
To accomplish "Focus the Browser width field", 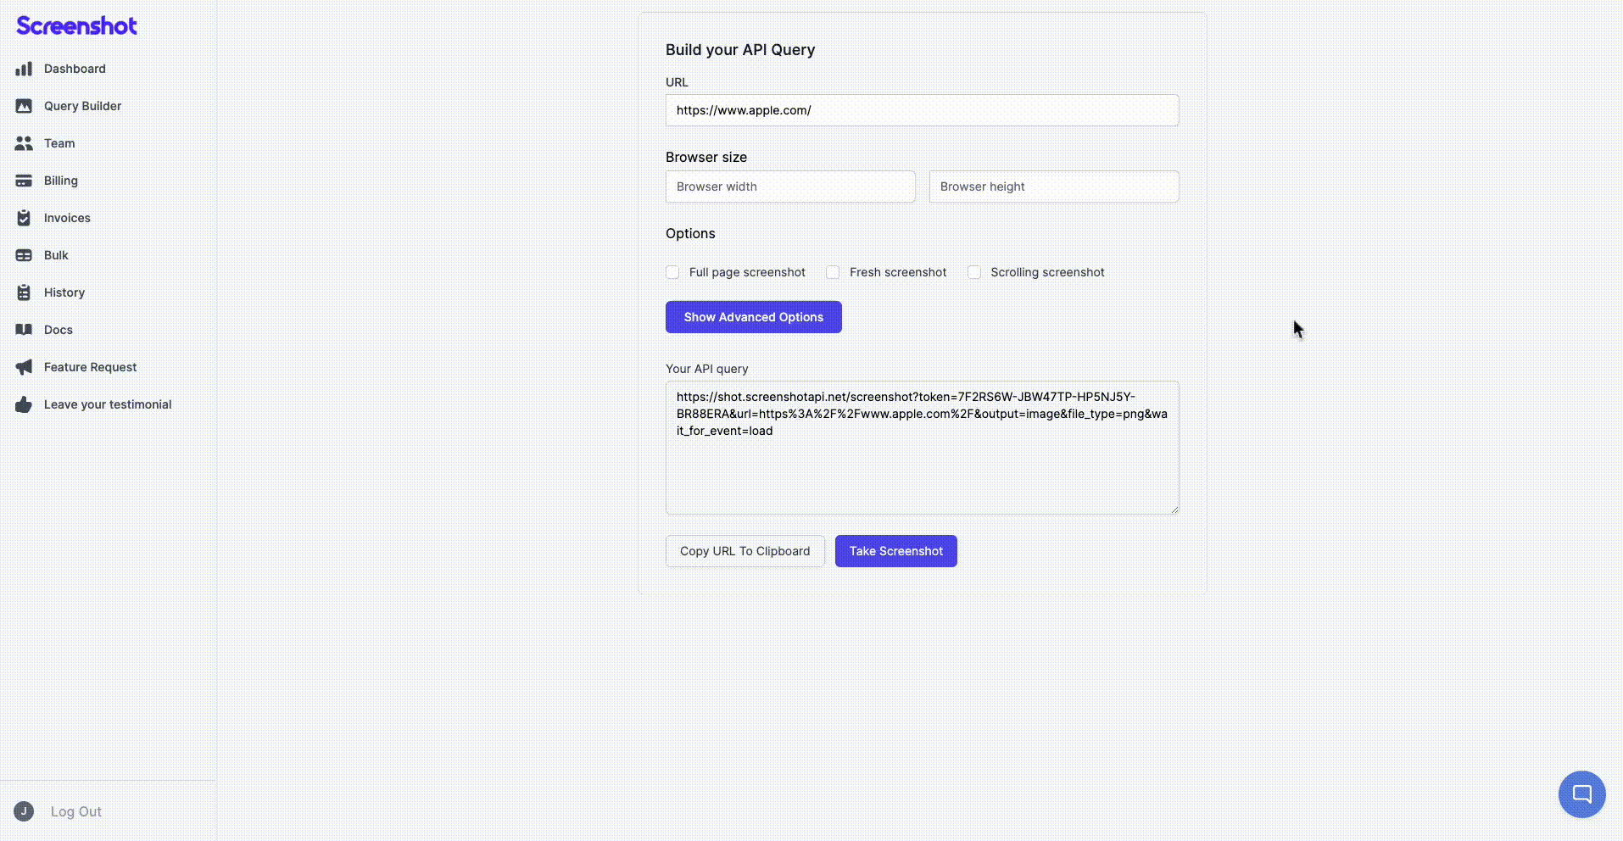I will 789,187.
